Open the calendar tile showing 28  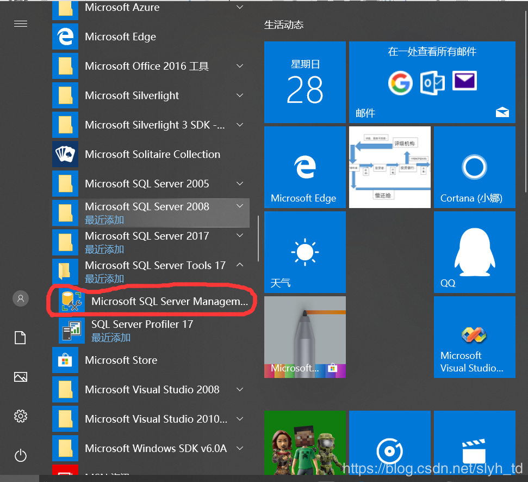[x=305, y=82]
